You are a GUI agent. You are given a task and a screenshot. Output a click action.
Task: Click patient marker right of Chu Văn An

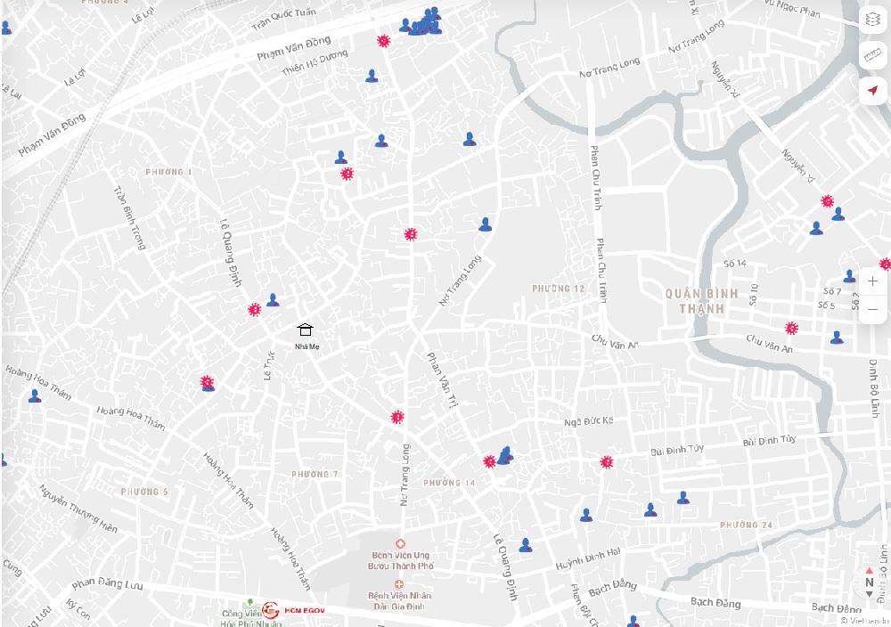(x=837, y=338)
